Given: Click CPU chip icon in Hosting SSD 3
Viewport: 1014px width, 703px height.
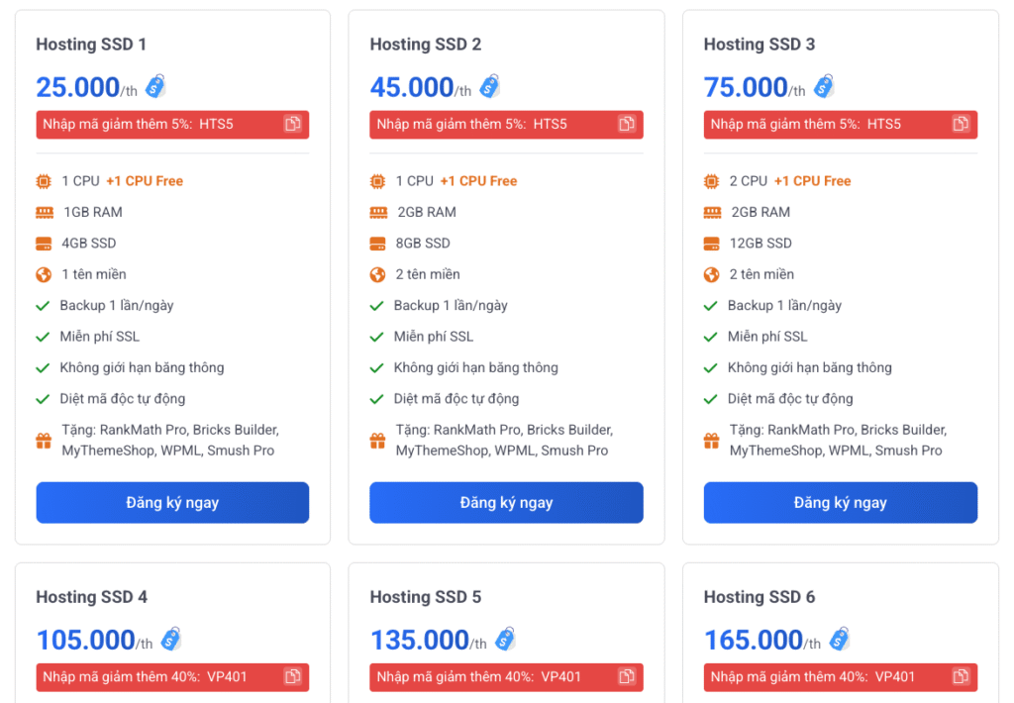Looking at the screenshot, I should [x=712, y=181].
